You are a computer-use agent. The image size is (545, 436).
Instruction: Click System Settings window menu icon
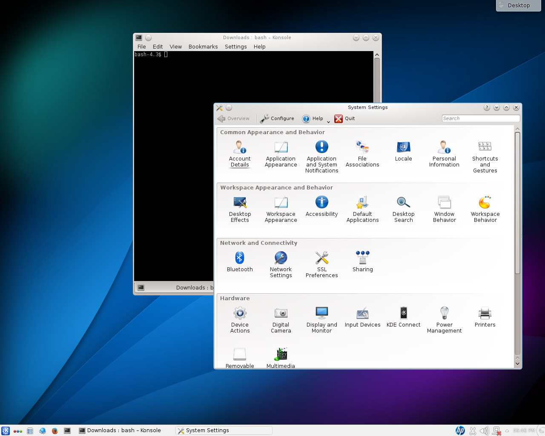click(219, 108)
